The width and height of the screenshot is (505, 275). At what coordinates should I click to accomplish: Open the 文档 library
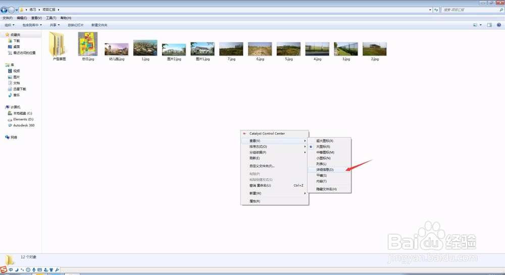(x=16, y=83)
